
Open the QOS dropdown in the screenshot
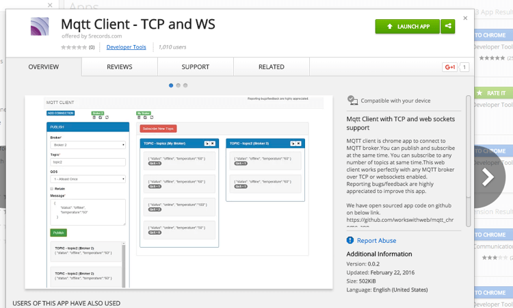(88, 179)
